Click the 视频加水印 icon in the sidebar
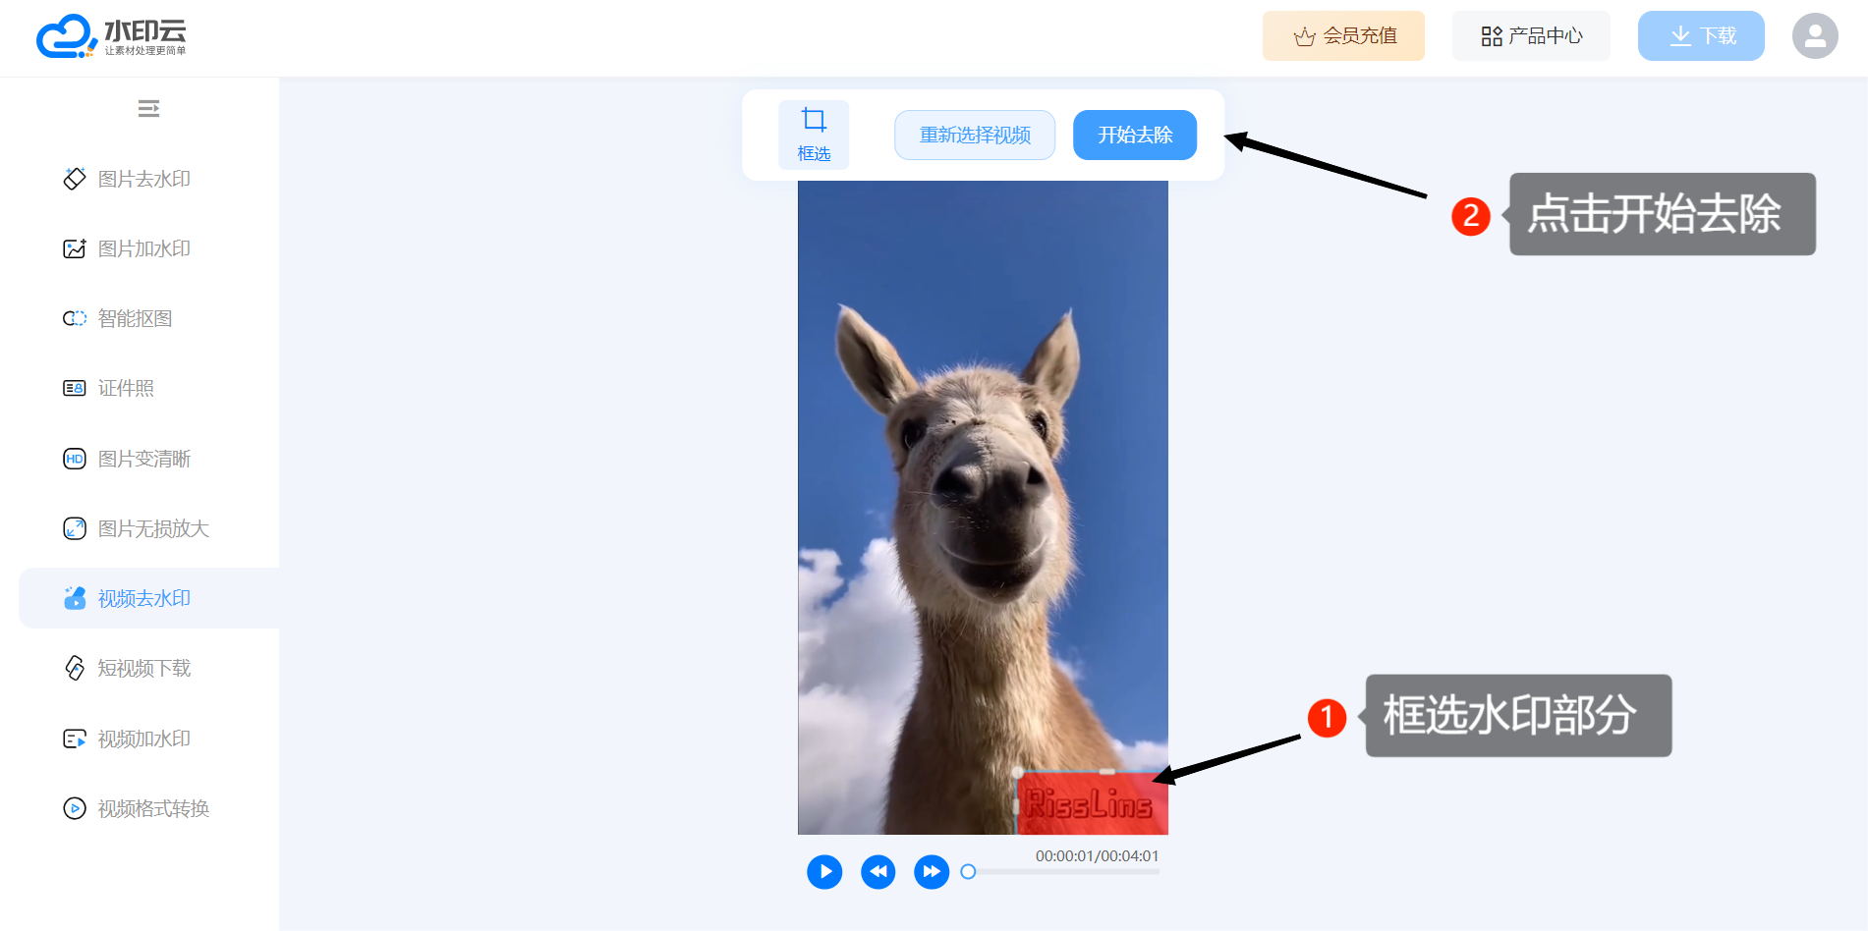The image size is (1868, 931). 75,739
